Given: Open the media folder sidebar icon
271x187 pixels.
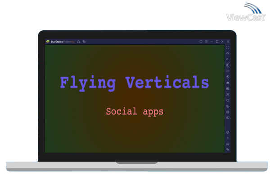Looking at the screenshot, I should [228, 100].
